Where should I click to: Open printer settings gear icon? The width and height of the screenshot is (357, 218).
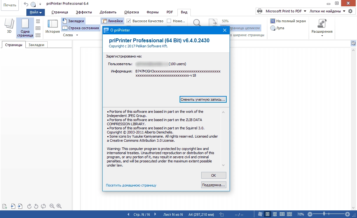(350, 11)
